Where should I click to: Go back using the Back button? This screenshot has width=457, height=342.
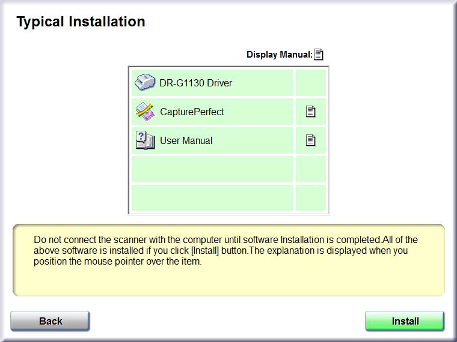click(50, 321)
